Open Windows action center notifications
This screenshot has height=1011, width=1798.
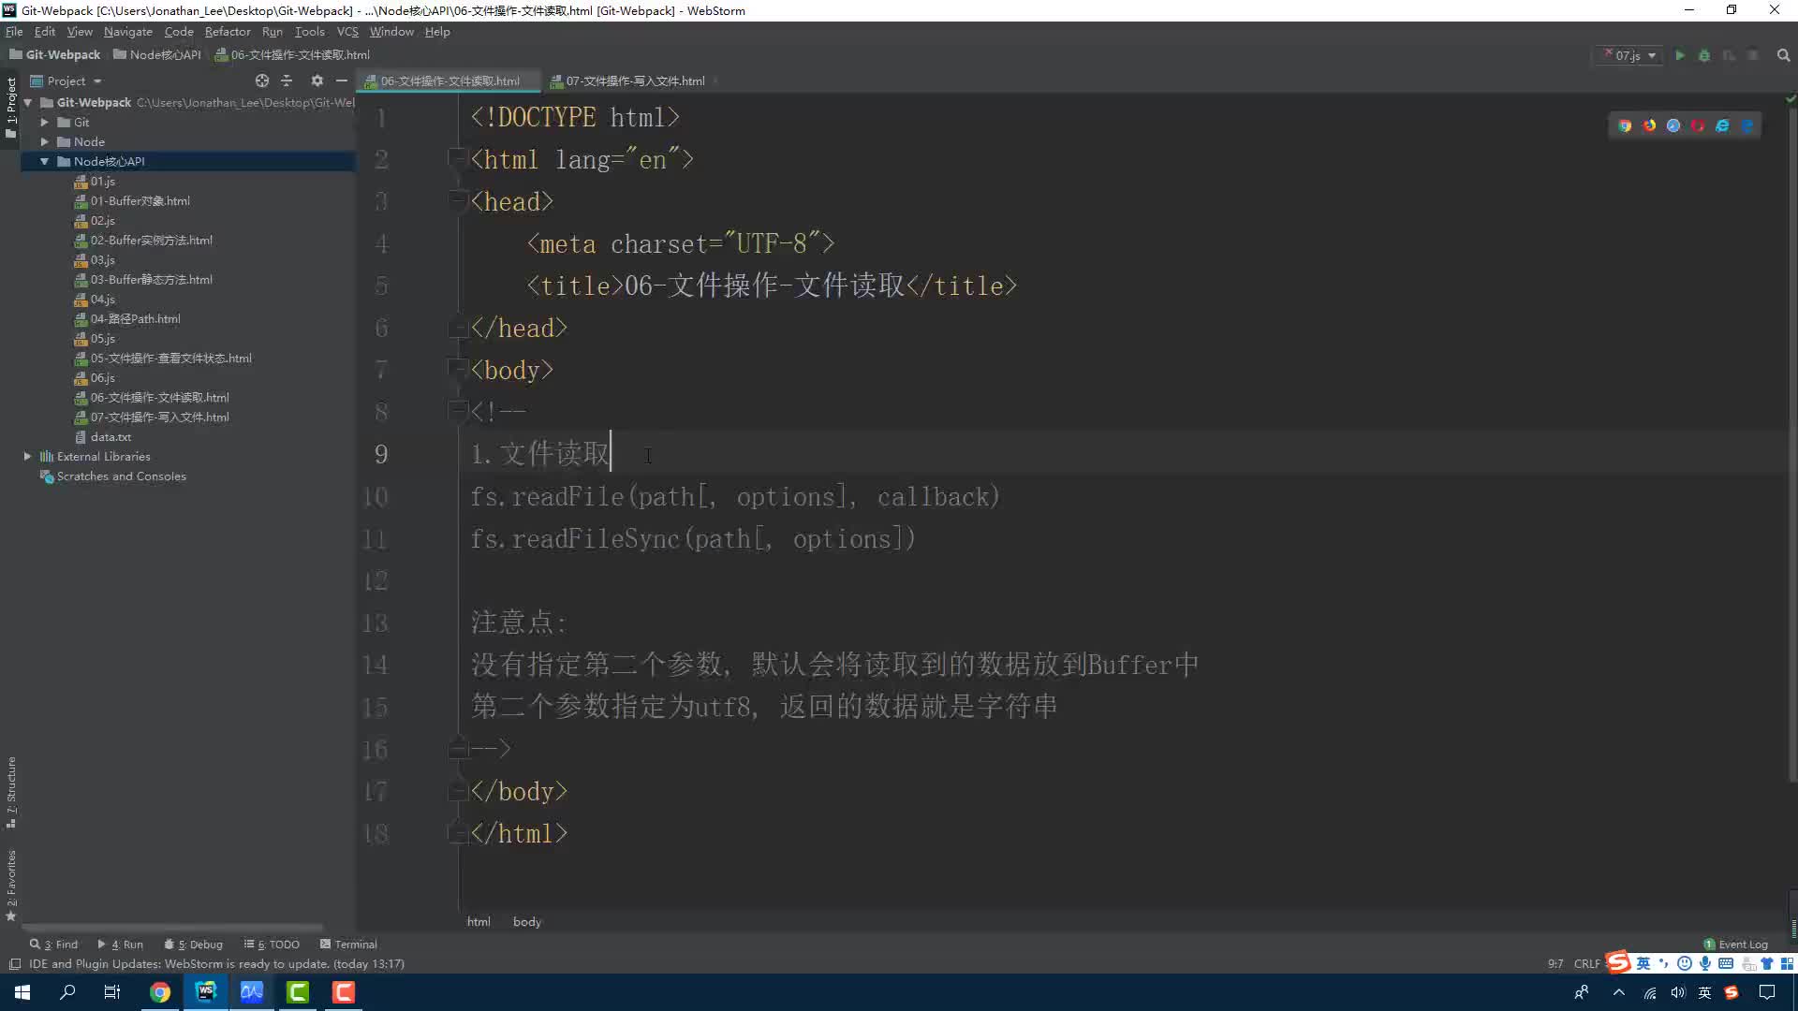tap(1767, 992)
